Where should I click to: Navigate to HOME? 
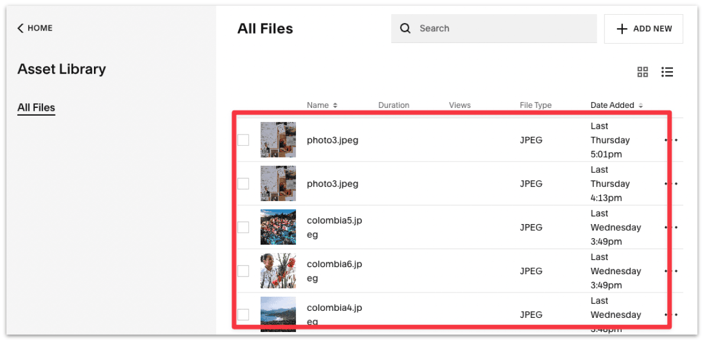(40, 28)
